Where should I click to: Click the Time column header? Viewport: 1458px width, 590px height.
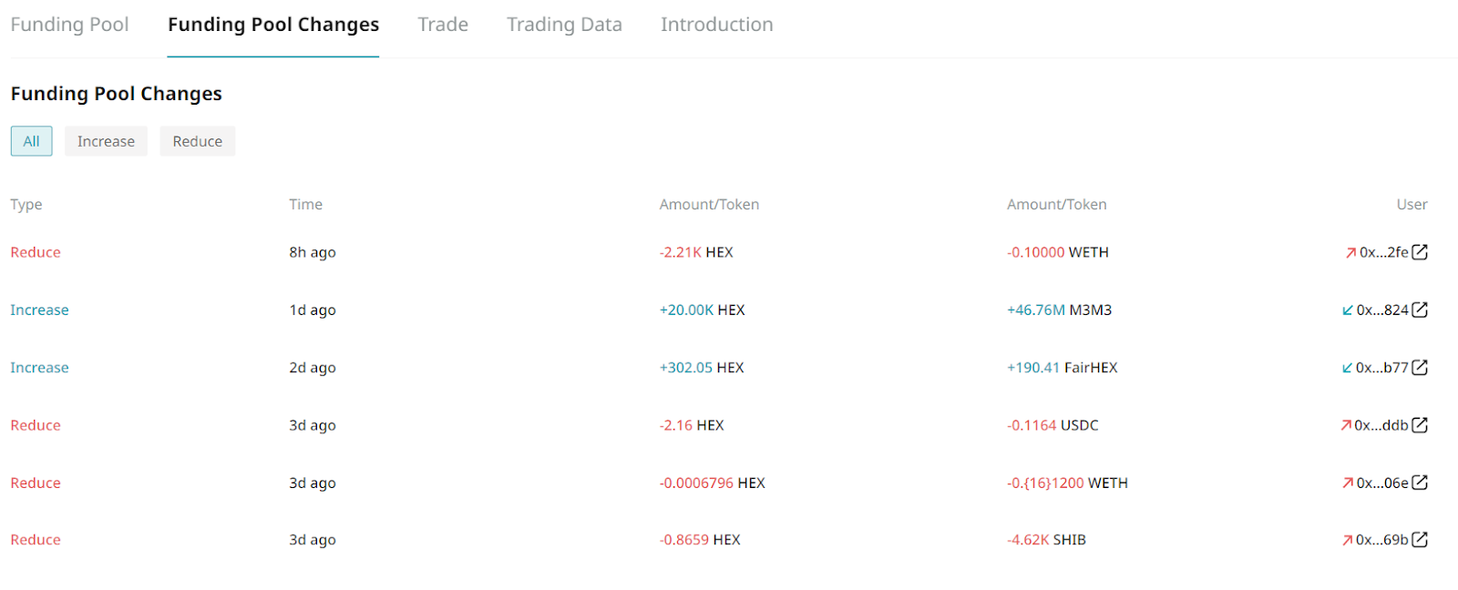(305, 205)
